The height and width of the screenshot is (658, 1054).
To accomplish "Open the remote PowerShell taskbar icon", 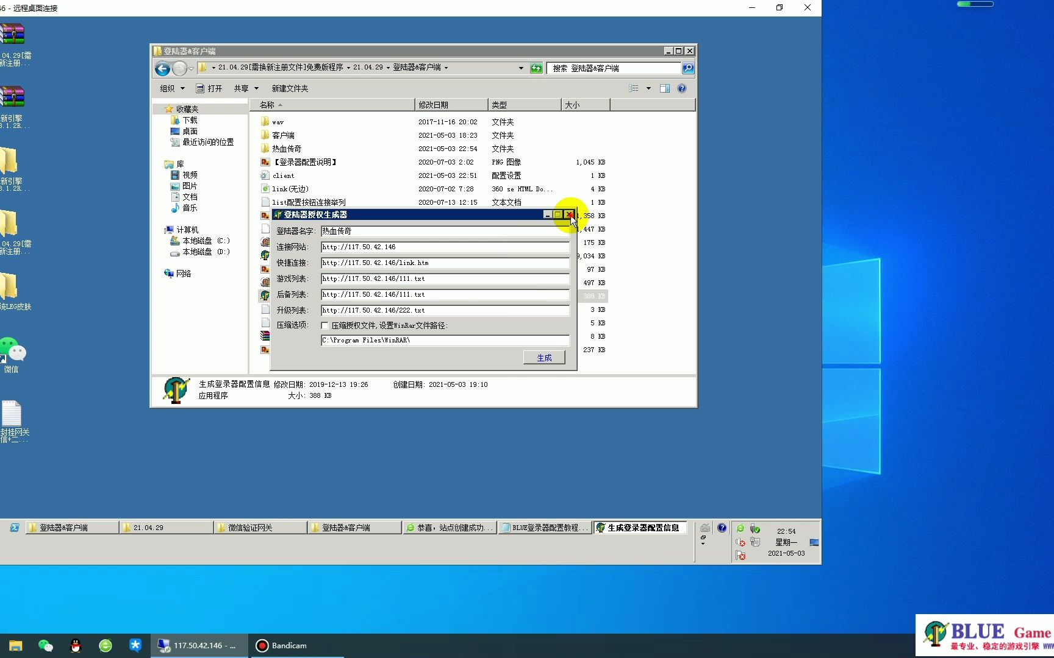I will (x=14, y=528).
